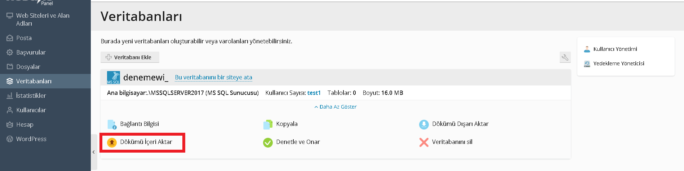Open the test1 user link
This screenshot has height=171, width=684.
tap(314, 93)
